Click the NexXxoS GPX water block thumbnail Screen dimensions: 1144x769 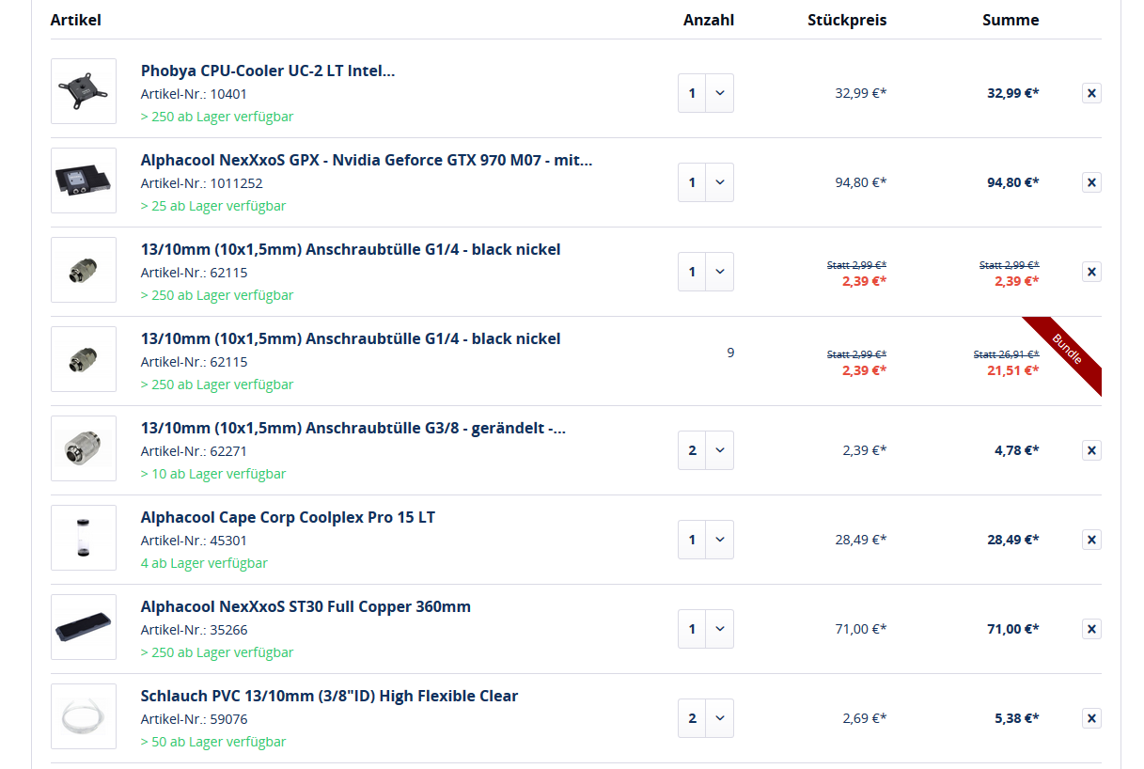pos(84,180)
